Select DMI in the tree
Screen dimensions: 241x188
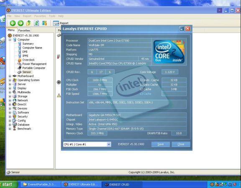pyautogui.click(x=25, y=52)
